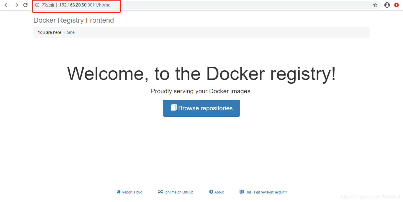
Task: Focus the address bar showing 192.168.20.50:9011/home
Action: 207,5
